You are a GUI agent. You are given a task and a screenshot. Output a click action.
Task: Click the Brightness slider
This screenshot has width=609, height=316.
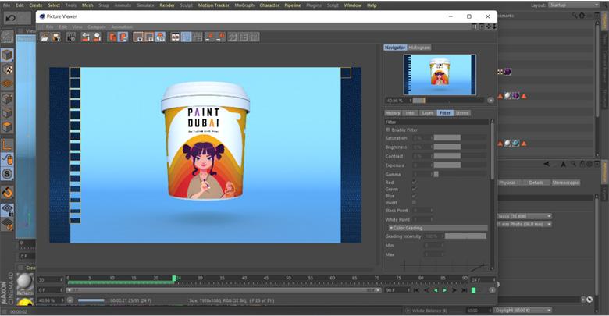tap(460, 147)
